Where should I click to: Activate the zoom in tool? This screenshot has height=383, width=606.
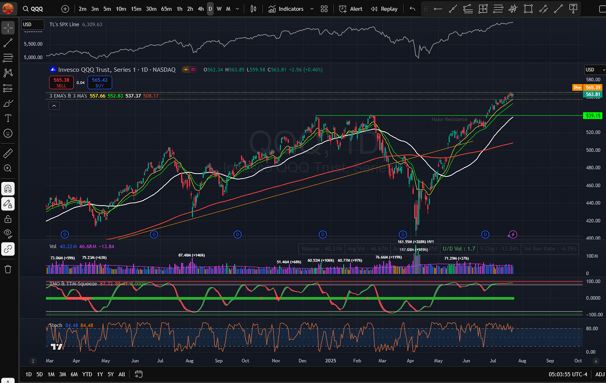8,168
